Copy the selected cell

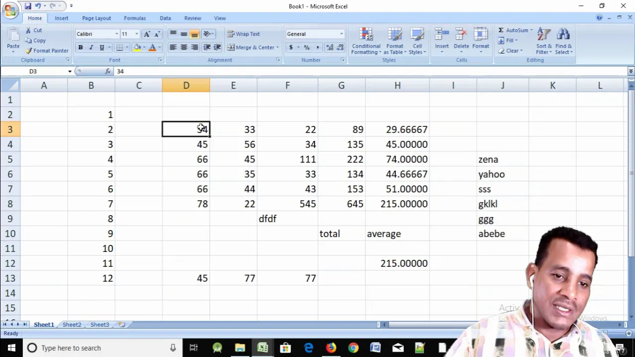tap(35, 41)
